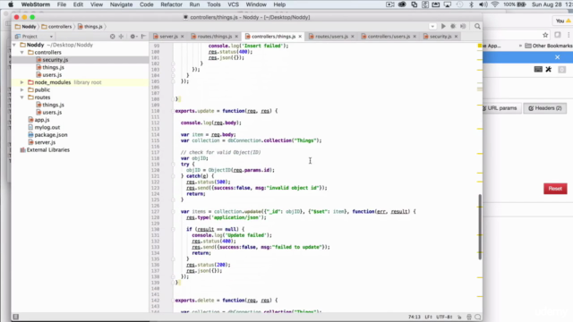The height and width of the screenshot is (322, 573).
Task: Click Headers (2) button in browser
Action: tap(545, 108)
